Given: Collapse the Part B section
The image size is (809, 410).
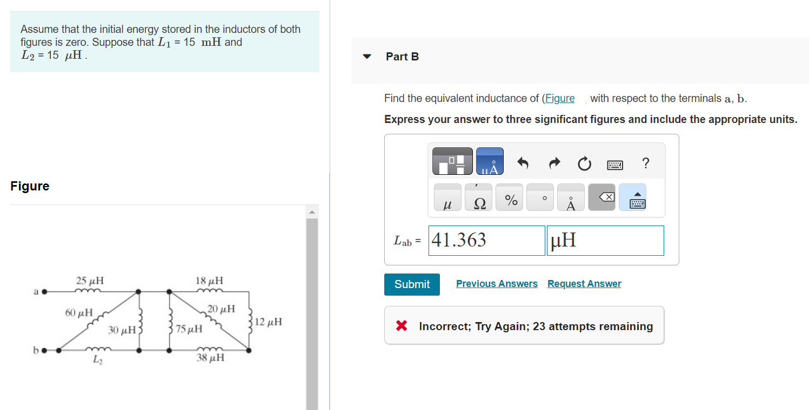Looking at the screenshot, I should pyautogui.click(x=366, y=56).
